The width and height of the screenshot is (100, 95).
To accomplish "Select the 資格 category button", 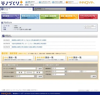I will pyautogui.click(x=38, y=72).
